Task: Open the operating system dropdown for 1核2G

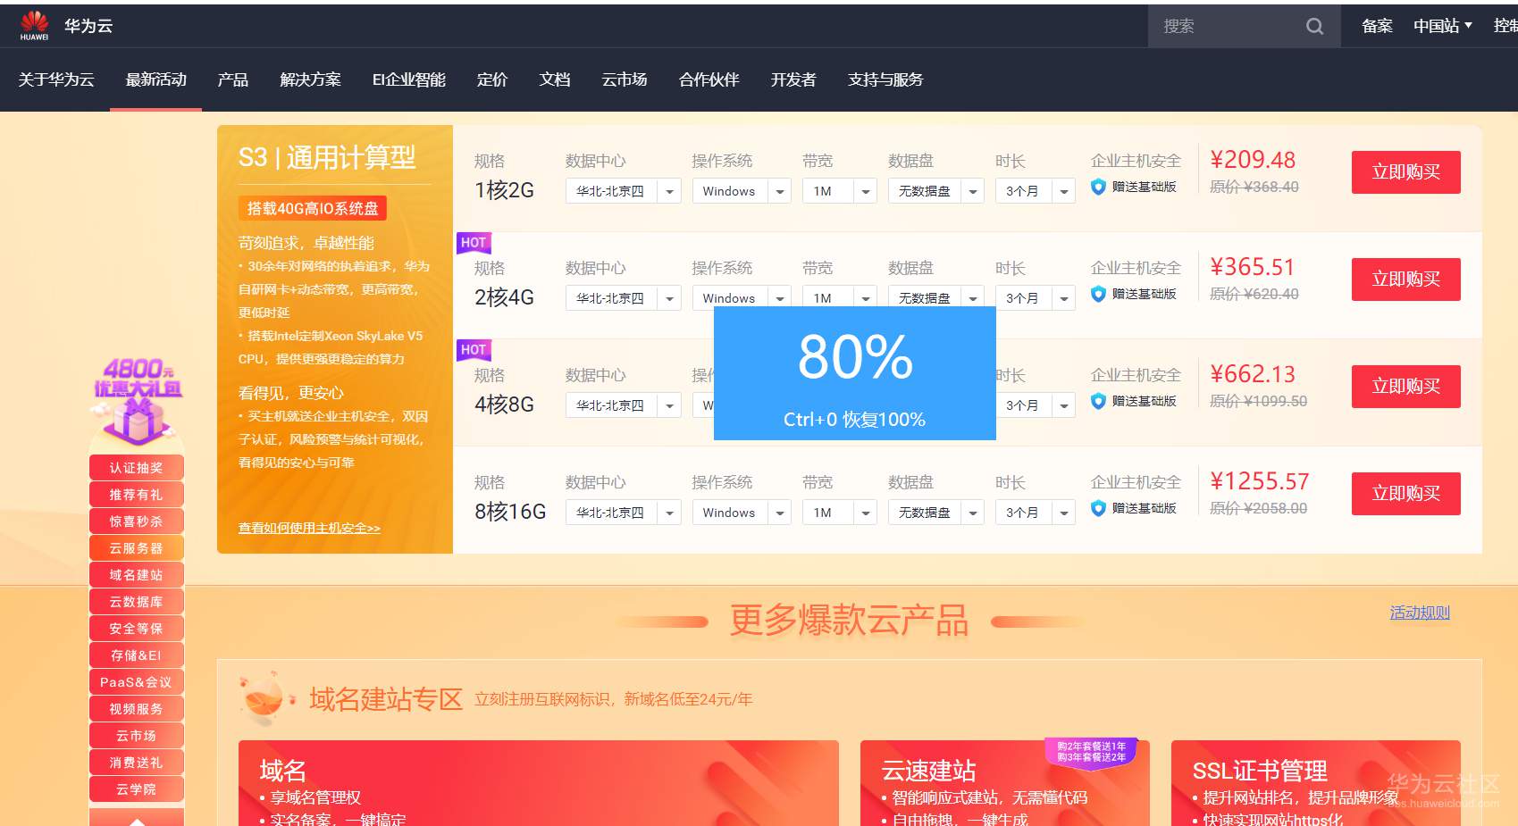Action: (742, 191)
